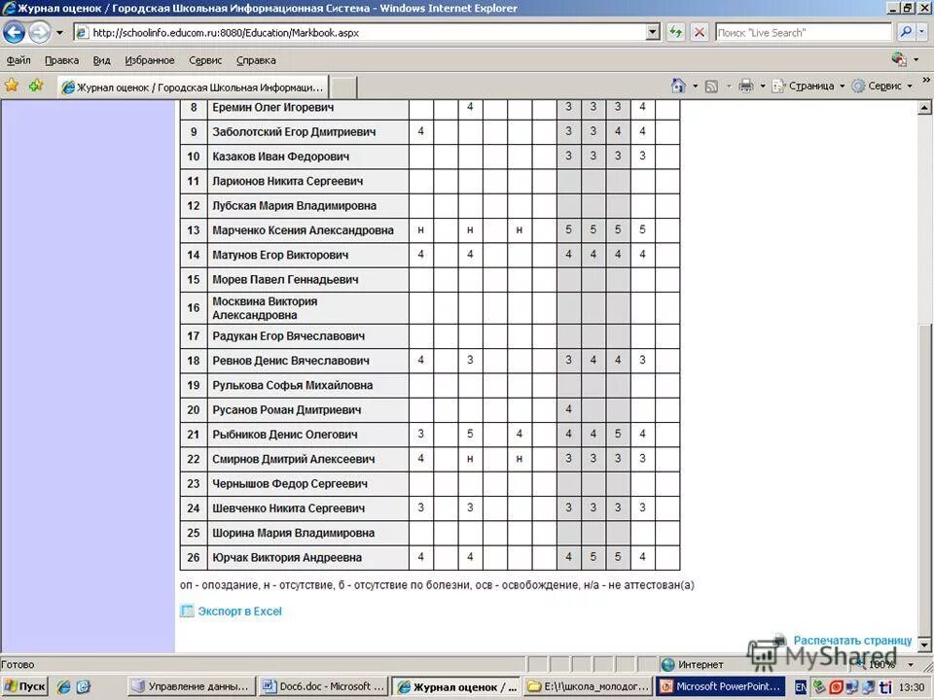
Task: Switch to Управление данны... taskbar window
Action: tap(192, 686)
